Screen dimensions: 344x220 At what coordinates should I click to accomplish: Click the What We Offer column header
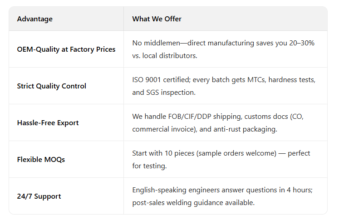pyautogui.click(x=157, y=19)
